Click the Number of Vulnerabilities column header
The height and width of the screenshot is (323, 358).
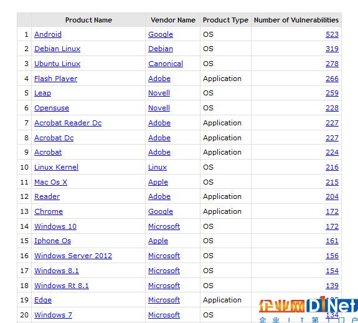296,20
